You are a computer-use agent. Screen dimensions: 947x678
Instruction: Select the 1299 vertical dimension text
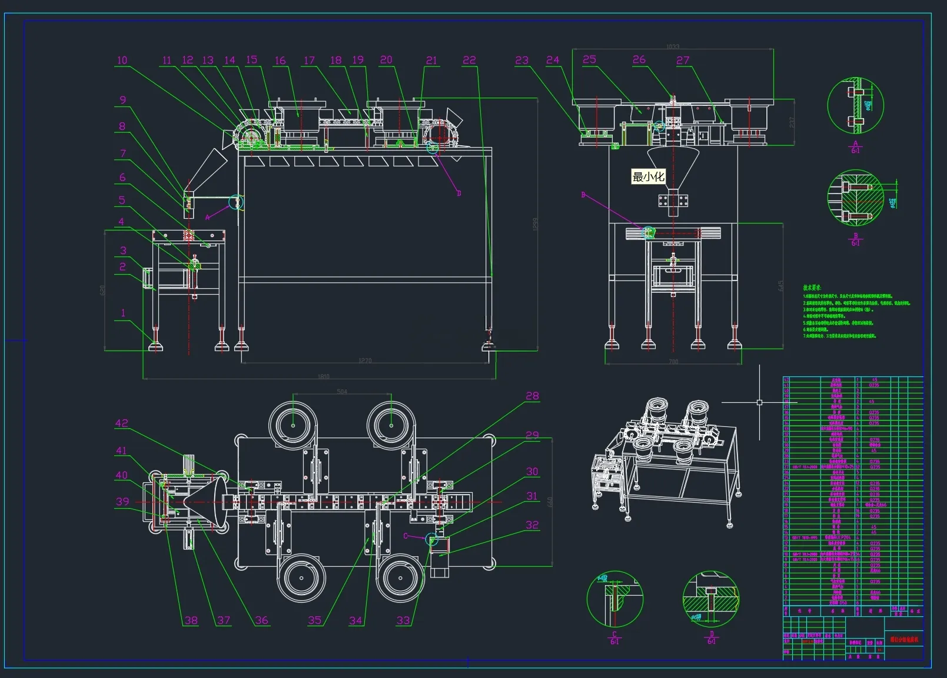535,224
